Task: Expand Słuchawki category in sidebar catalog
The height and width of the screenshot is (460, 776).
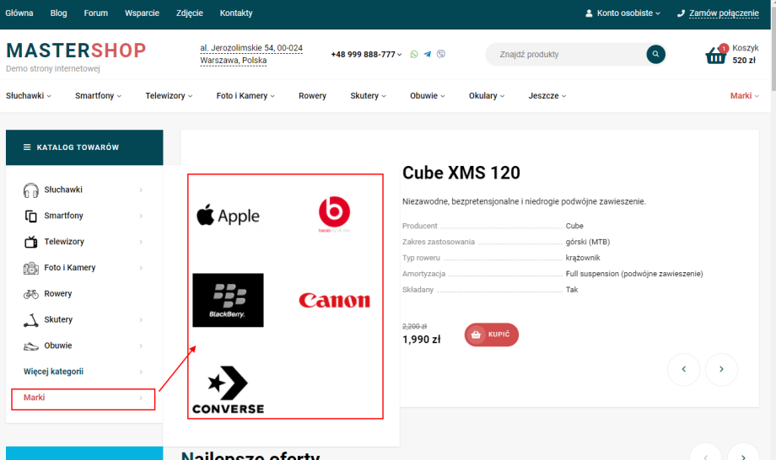Action: coord(83,190)
